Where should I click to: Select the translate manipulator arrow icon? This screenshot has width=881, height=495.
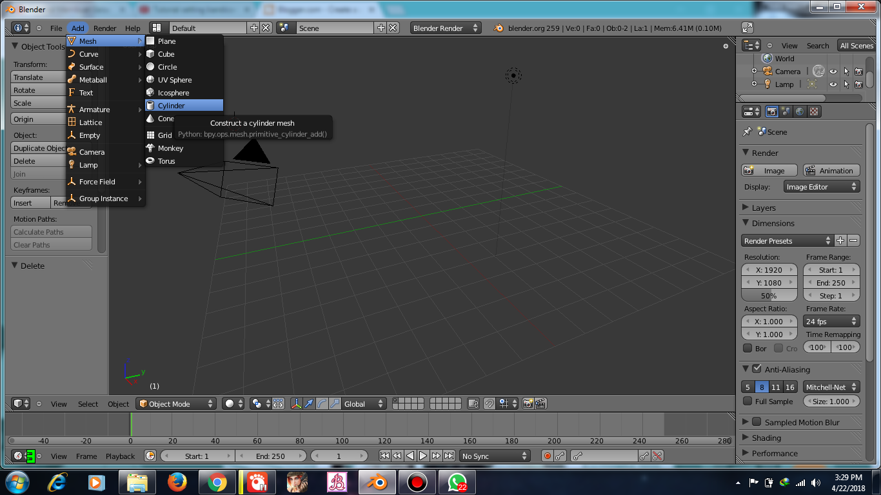click(309, 404)
